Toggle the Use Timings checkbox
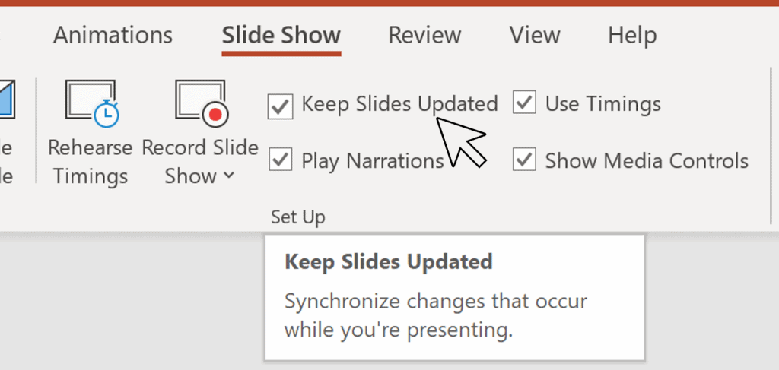This screenshot has width=779, height=370. (x=524, y=102)
